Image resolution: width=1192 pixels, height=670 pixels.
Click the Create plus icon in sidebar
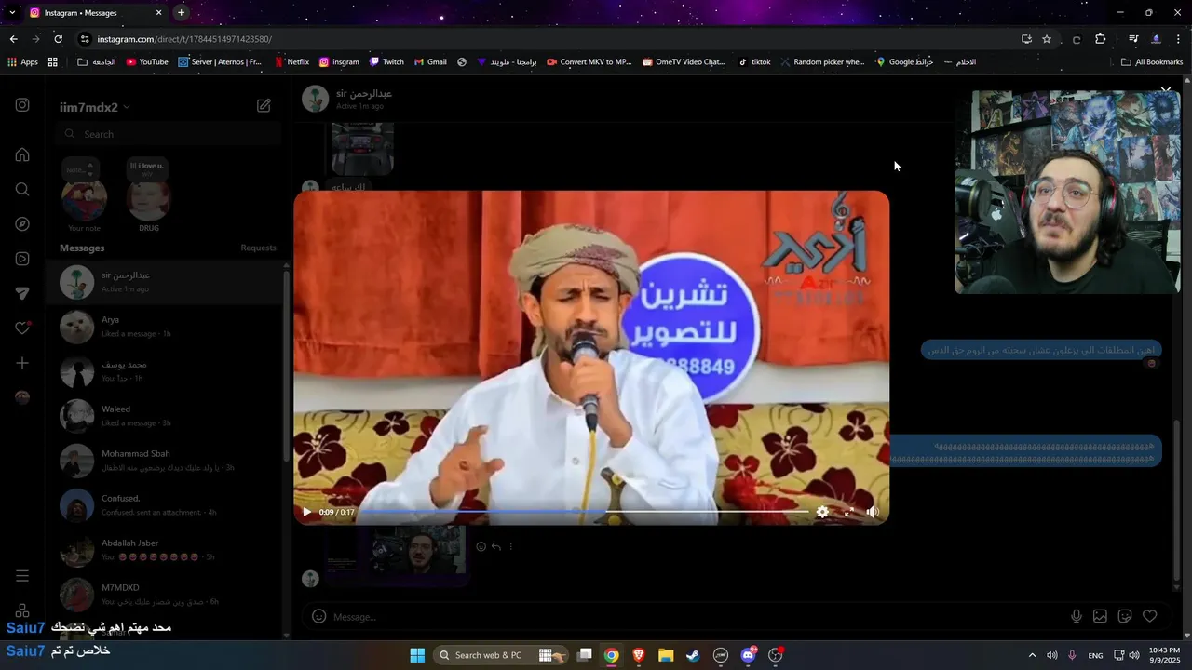tap(22, 363)
